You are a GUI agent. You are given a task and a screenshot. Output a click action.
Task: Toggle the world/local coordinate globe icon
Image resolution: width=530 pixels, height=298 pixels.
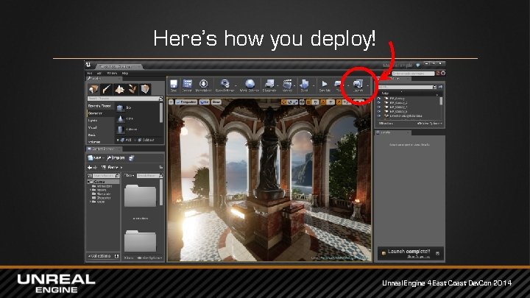[x=303, y=102]
